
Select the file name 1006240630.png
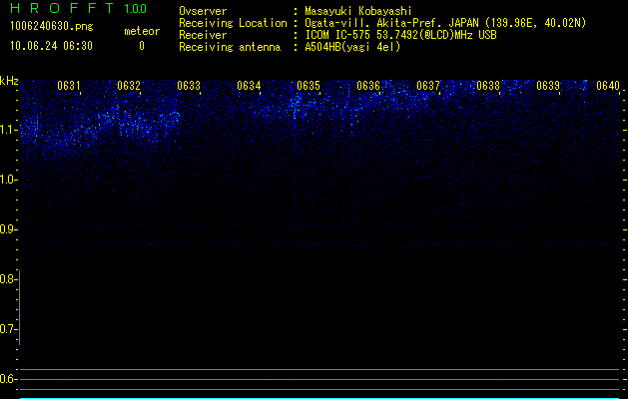52,27
